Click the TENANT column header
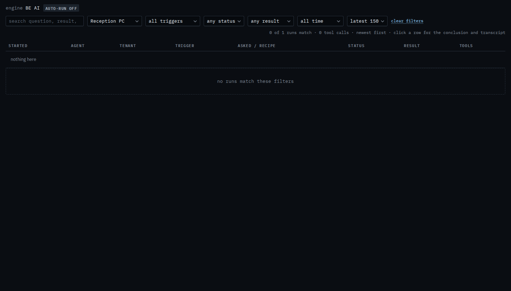Image resolution: width=511 pixels, height=291 pixels. [x=128, y=46]
